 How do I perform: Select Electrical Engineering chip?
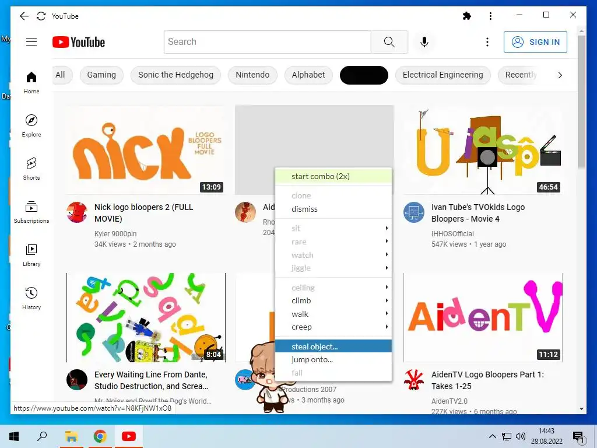[x=443, y=75]
